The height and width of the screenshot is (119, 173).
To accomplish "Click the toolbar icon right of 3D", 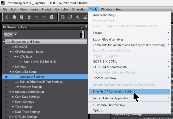I will pos(70,17).
